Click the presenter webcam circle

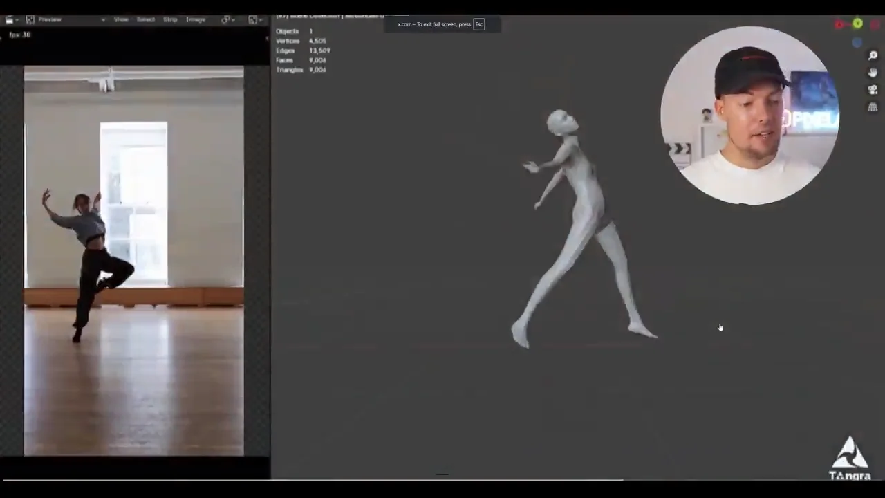tap(749, 116)
